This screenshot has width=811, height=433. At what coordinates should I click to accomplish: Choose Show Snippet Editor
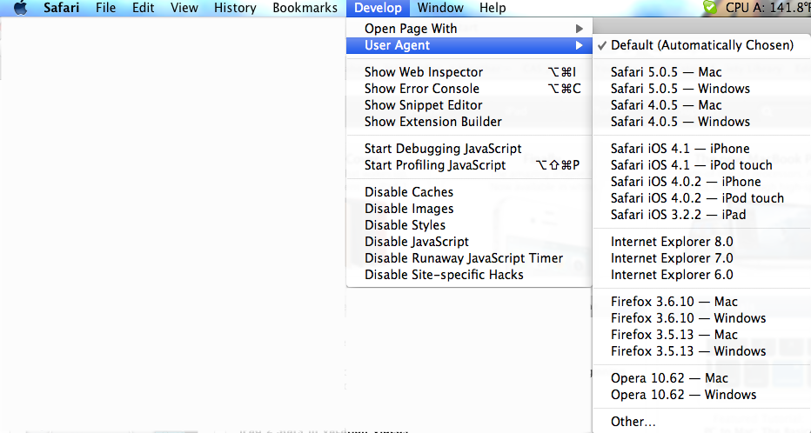(469, 105)
